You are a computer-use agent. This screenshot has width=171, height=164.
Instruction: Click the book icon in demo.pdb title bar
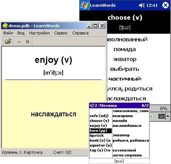(x=5, y=26)
